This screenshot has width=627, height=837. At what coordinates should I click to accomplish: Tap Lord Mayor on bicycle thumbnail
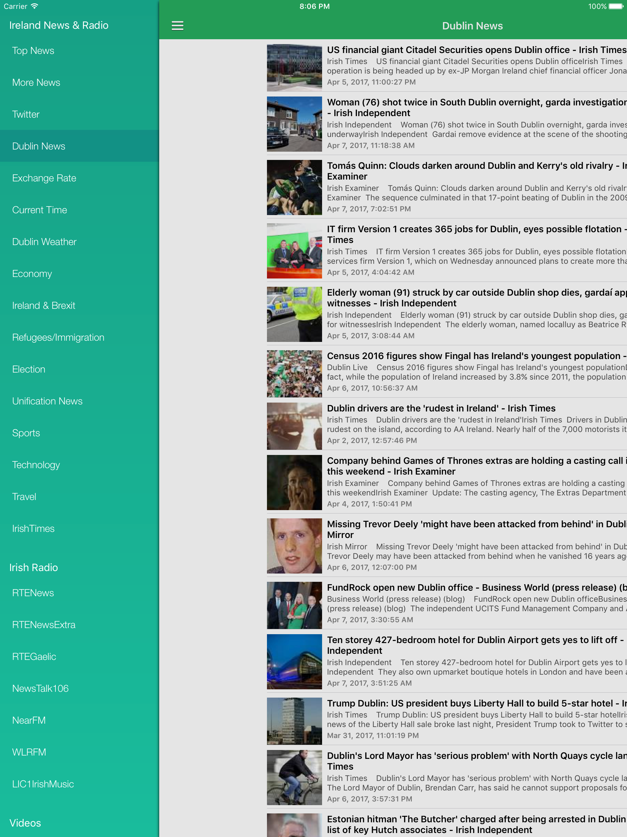294,777
